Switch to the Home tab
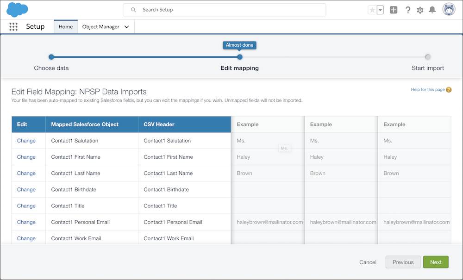This screenshot has height=280, width=463. click(66, 26)
